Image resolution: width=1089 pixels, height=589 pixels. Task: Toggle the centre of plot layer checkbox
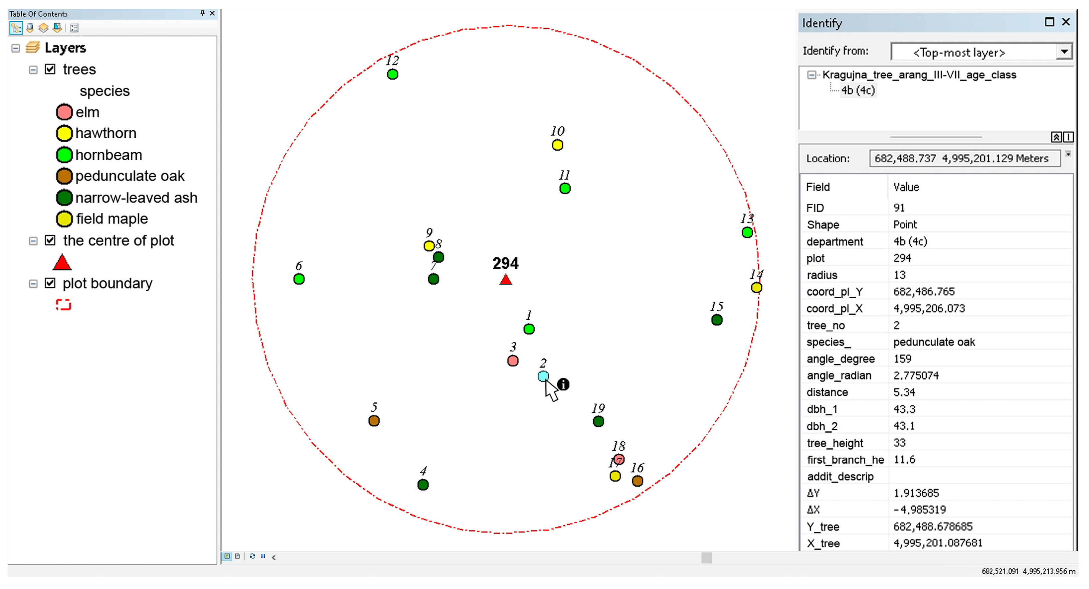click(x=50, y=240)
